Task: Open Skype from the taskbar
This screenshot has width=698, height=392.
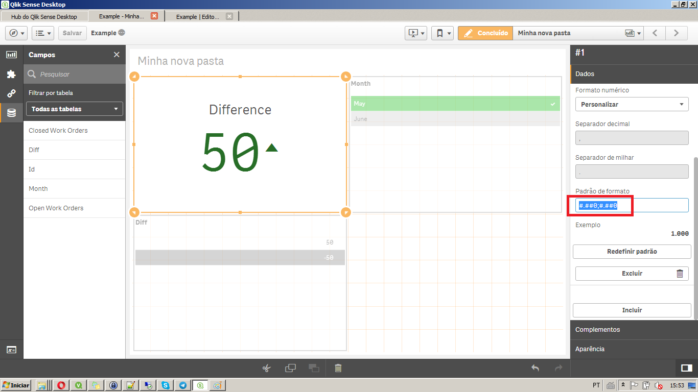Action: point(165,385)
